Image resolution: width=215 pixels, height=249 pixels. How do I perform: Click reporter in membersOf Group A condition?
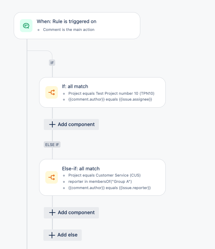tap(100, 182)
